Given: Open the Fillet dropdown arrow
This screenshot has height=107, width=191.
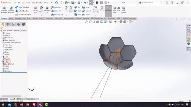Looking at the screenshot, I should 66,15.
